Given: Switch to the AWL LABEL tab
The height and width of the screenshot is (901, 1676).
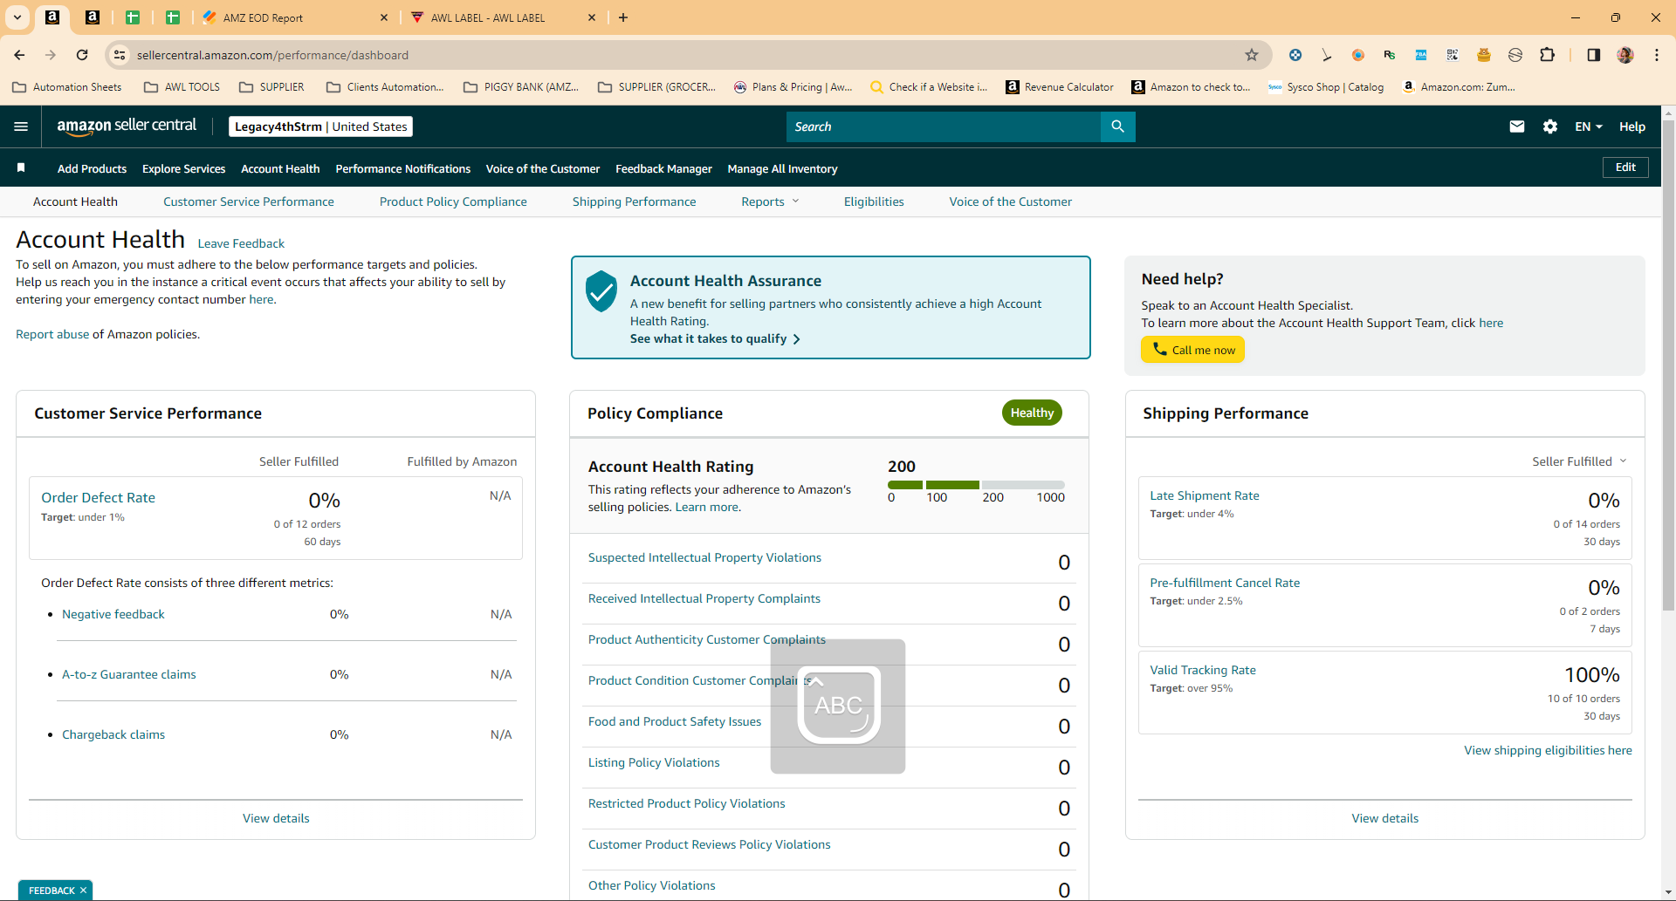Looking at the screenshot, I should click(x=505, y=17).
